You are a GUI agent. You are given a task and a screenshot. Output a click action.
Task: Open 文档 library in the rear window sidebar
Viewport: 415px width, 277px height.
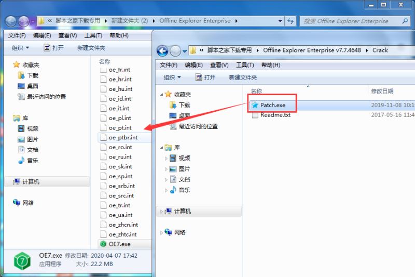coord(33,150)
